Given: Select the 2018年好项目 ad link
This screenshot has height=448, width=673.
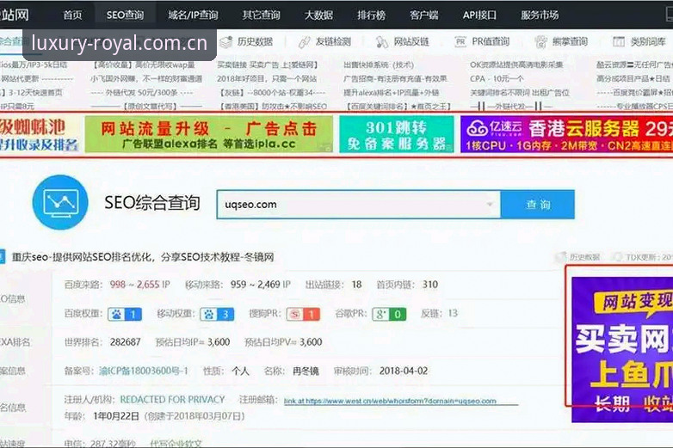Looking at the screenshot, I should pos(267,79).
